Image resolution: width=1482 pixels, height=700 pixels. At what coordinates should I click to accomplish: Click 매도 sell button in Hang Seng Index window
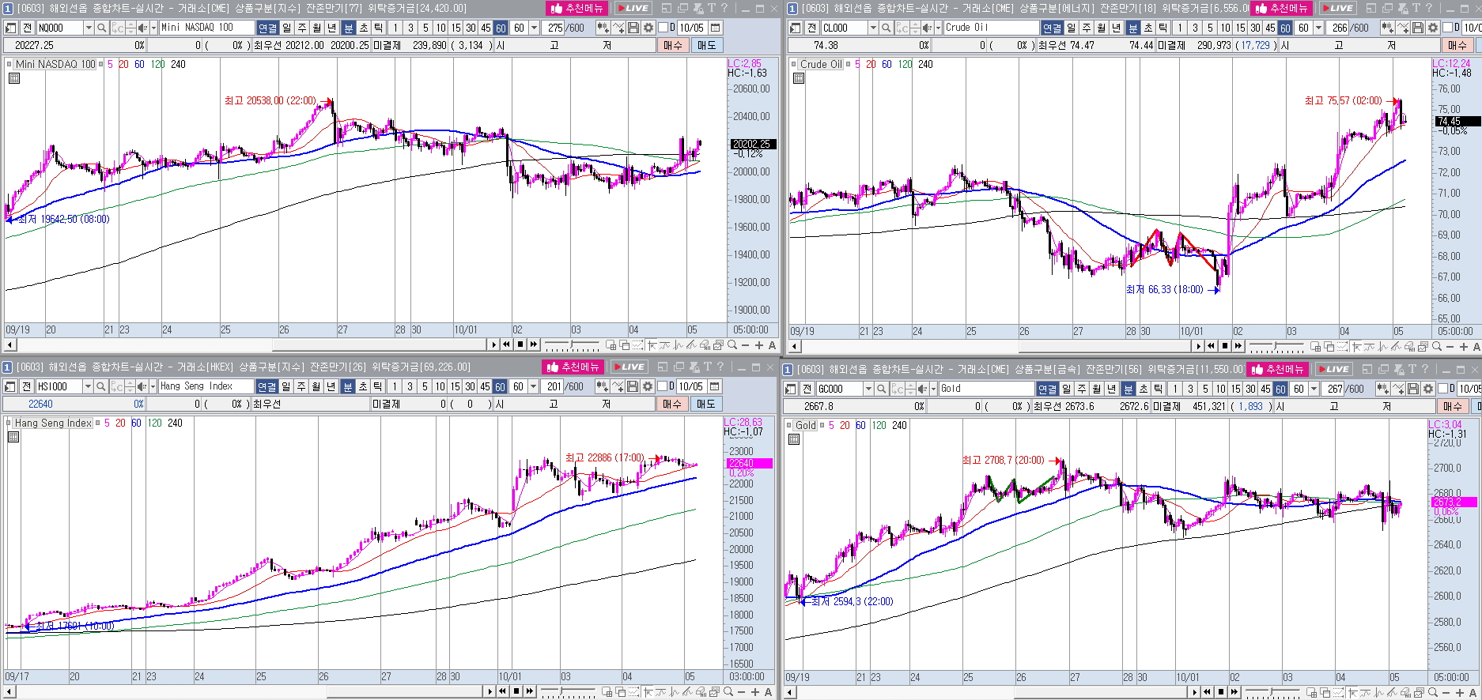[705, 404]
